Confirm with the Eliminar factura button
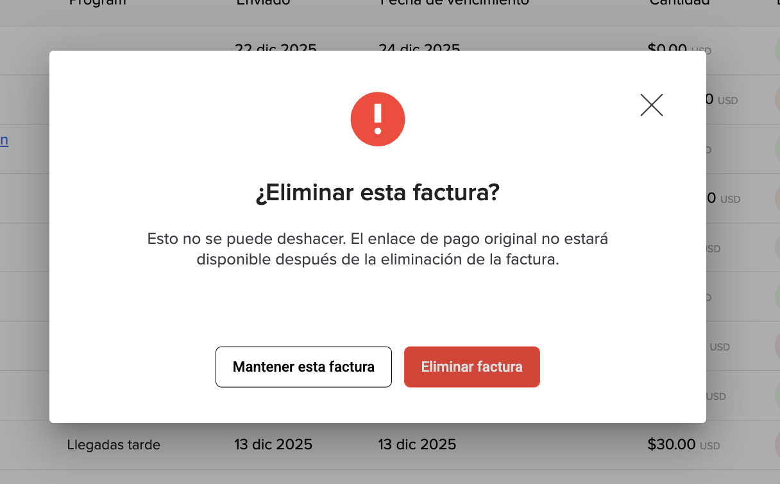 click(472, 367)
